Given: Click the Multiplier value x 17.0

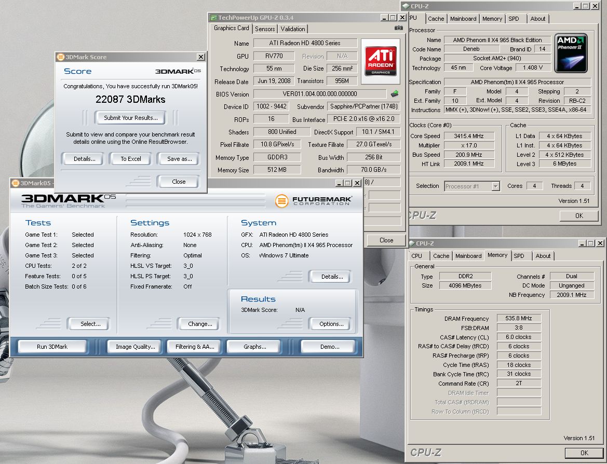Looking at the screenshot, I should 469,145.
